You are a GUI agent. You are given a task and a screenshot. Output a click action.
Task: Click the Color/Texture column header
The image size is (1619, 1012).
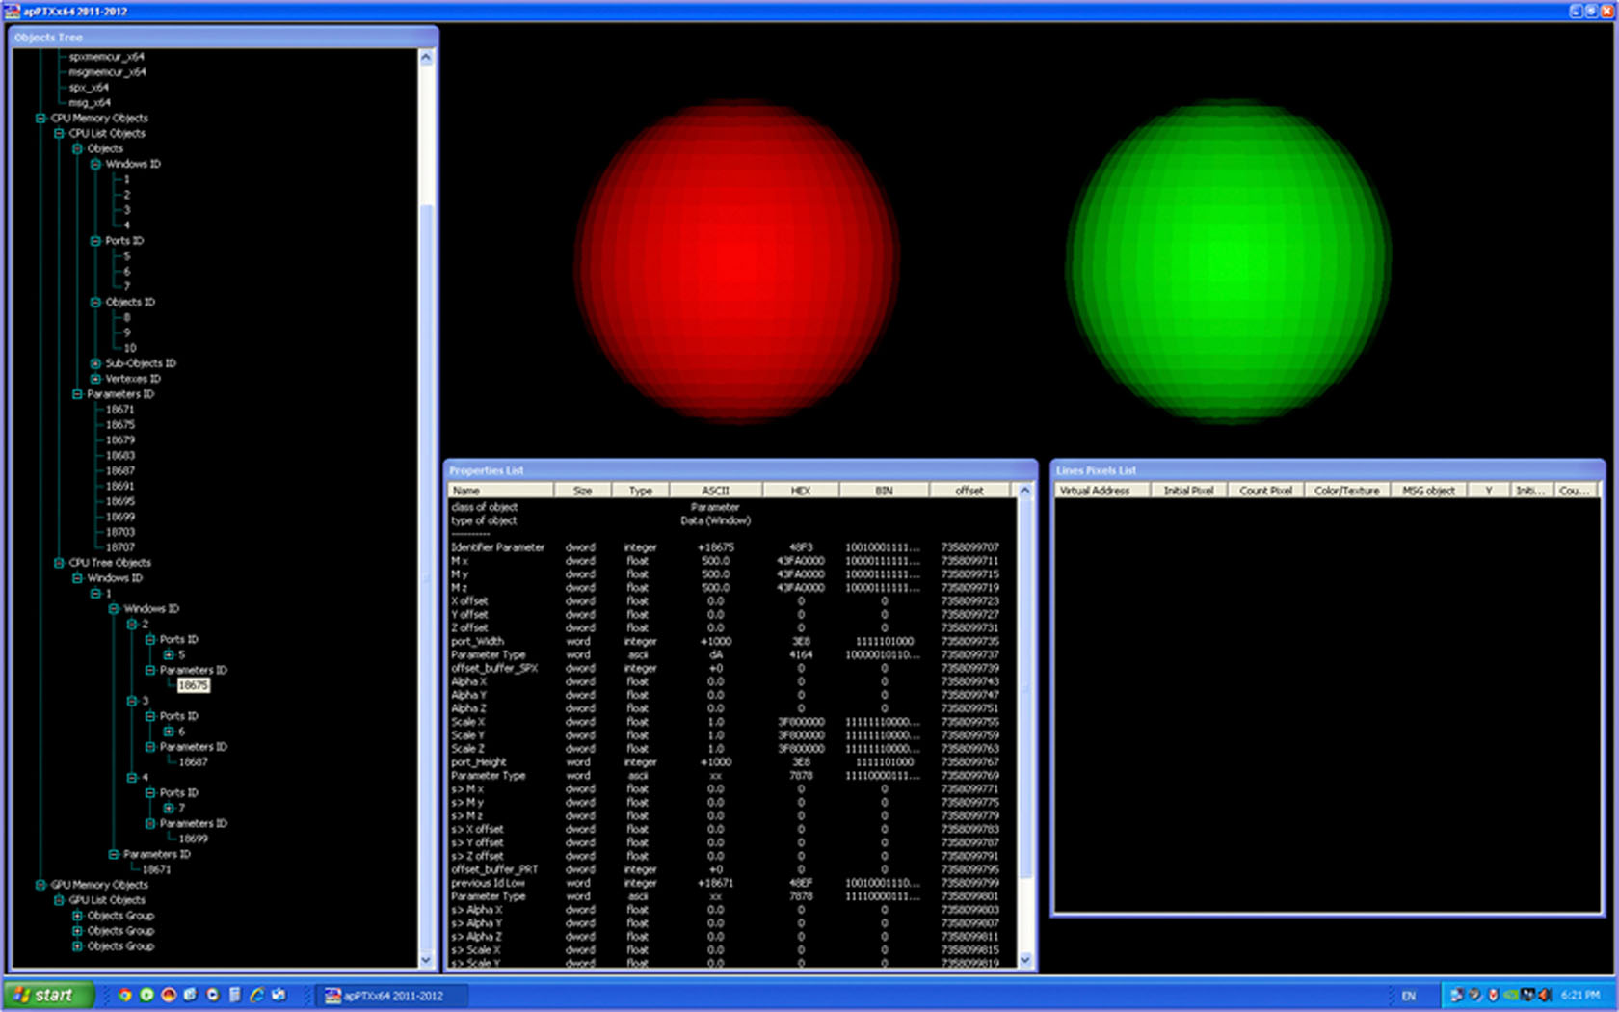coord(1346,491)
